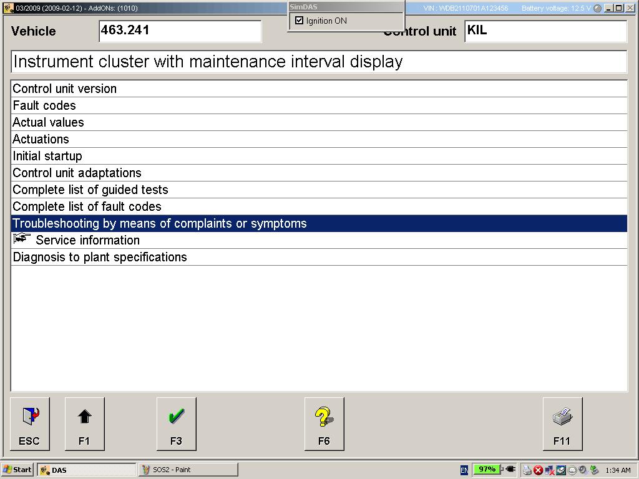Switch to SOS2 - Paint taskbar window
Screen dimensions: 639x479
point(187,470)
